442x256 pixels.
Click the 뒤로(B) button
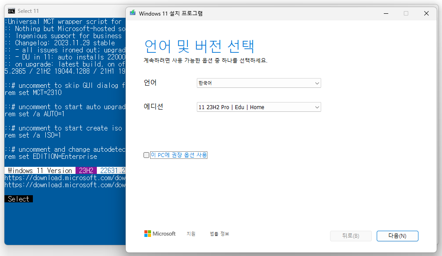[x=350, y=236]
